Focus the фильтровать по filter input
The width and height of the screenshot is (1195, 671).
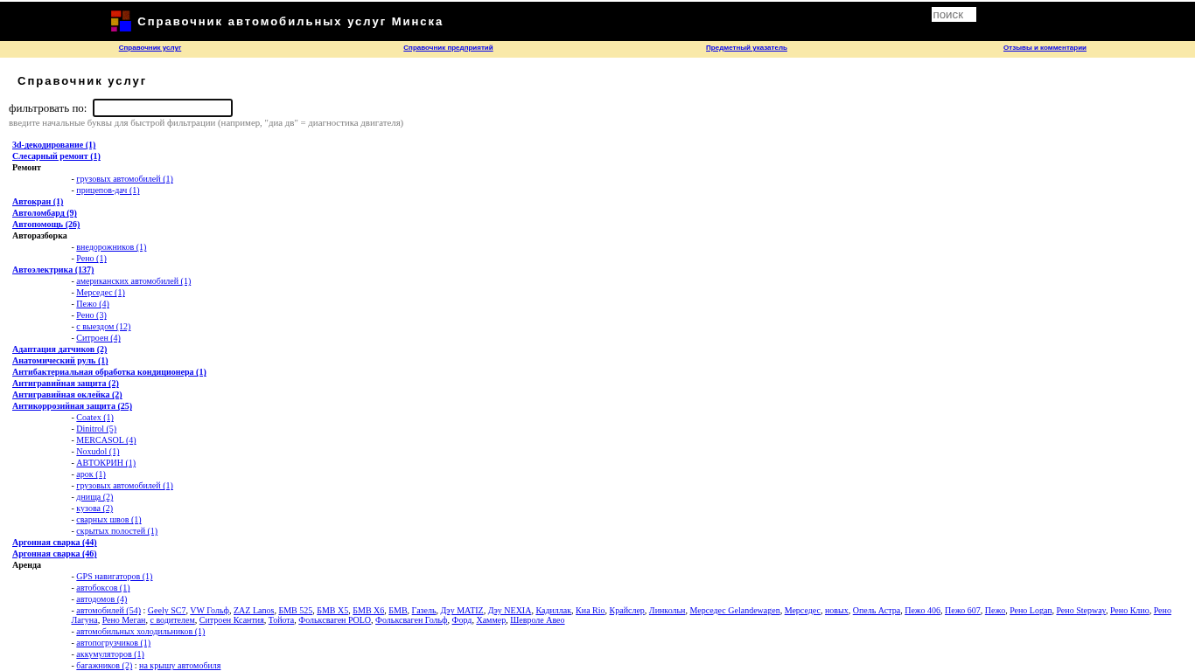pos(163,108)
